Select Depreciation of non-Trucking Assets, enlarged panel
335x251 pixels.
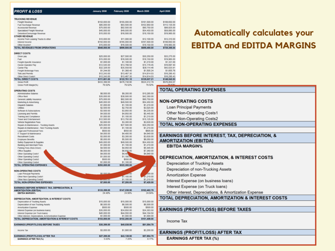(199, 169)
